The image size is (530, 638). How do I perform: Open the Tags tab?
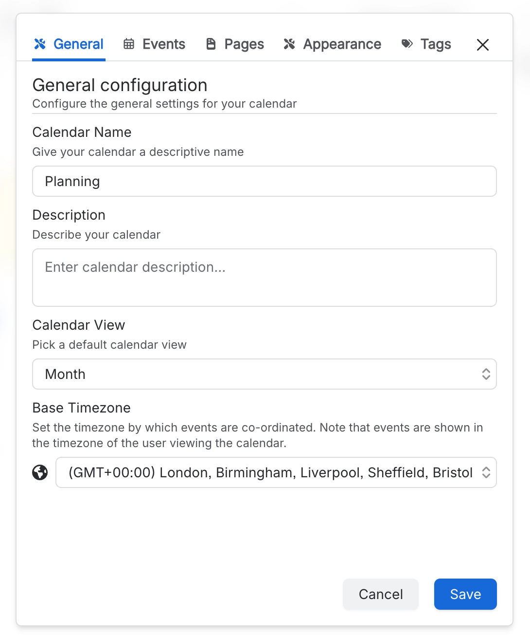[x=435, y=44]
